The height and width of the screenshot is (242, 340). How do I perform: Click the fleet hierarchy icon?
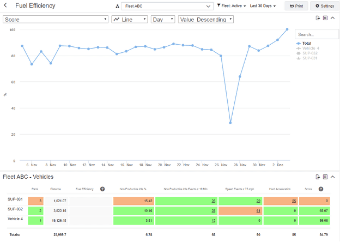pyautogui.click(x=117, y=6)
